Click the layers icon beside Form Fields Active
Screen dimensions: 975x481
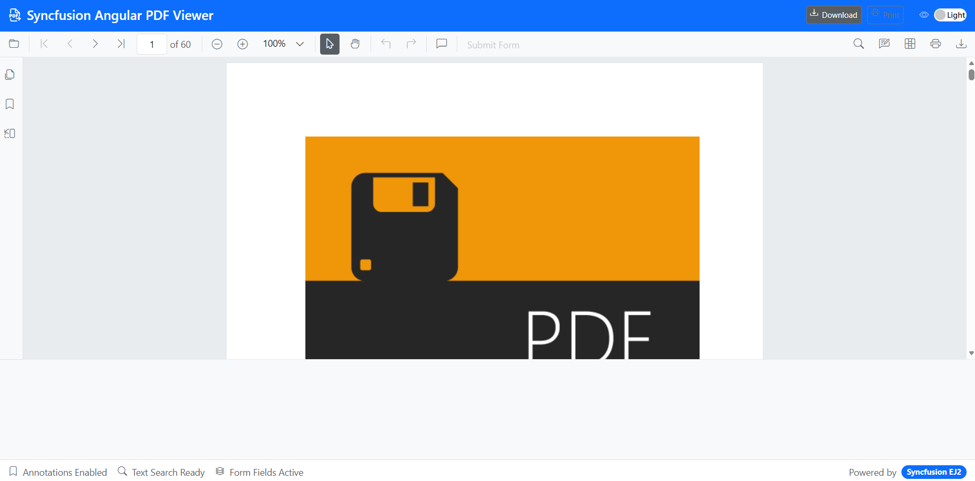pos(220,471)
